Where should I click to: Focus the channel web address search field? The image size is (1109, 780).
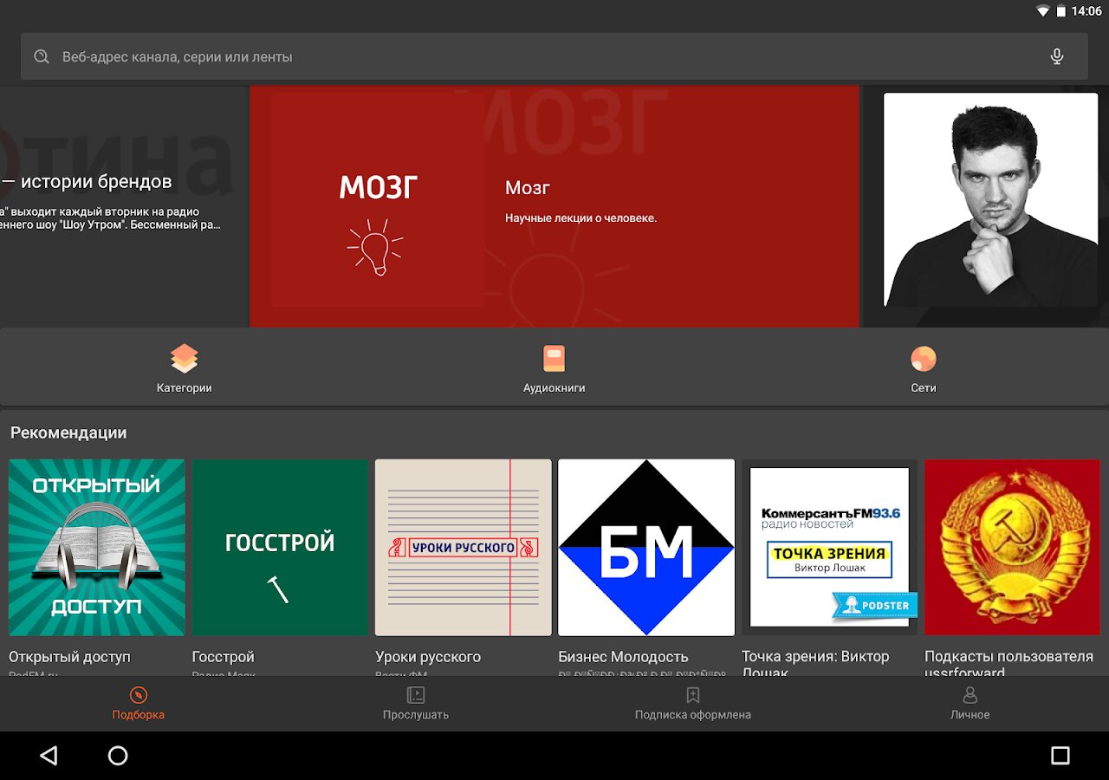click(x=554, y=56)
